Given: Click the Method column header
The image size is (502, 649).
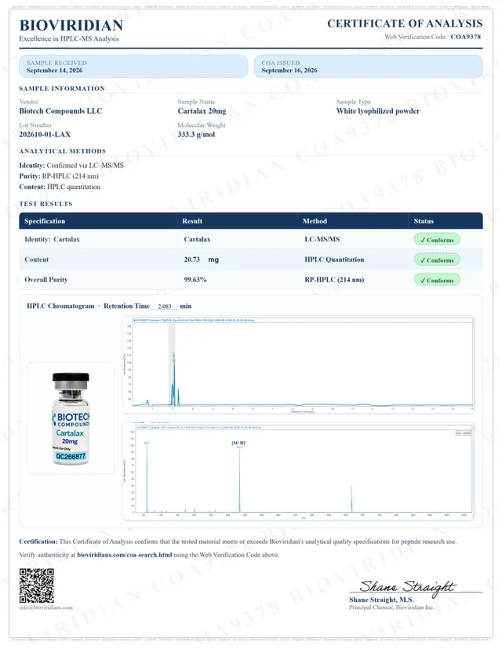Looking at the screenshot, I should click(x=315, y=221).
